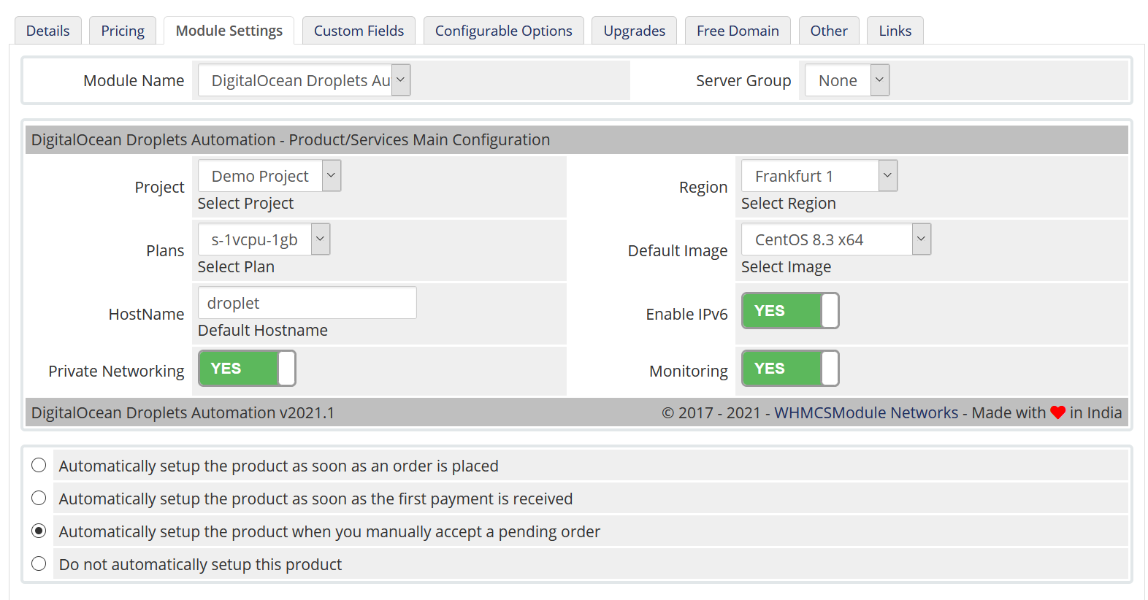The image size is (1148, 600).
Task: Select setup when manually accepting pending order
Action: [x=39, y=531]
